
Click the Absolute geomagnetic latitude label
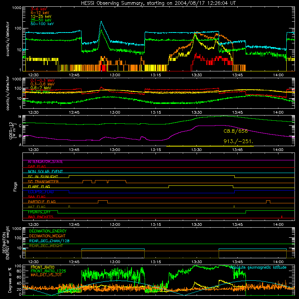pos(258,268)
